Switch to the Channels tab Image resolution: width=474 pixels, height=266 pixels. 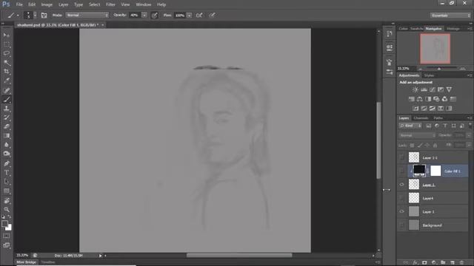(x=421, y=118)
